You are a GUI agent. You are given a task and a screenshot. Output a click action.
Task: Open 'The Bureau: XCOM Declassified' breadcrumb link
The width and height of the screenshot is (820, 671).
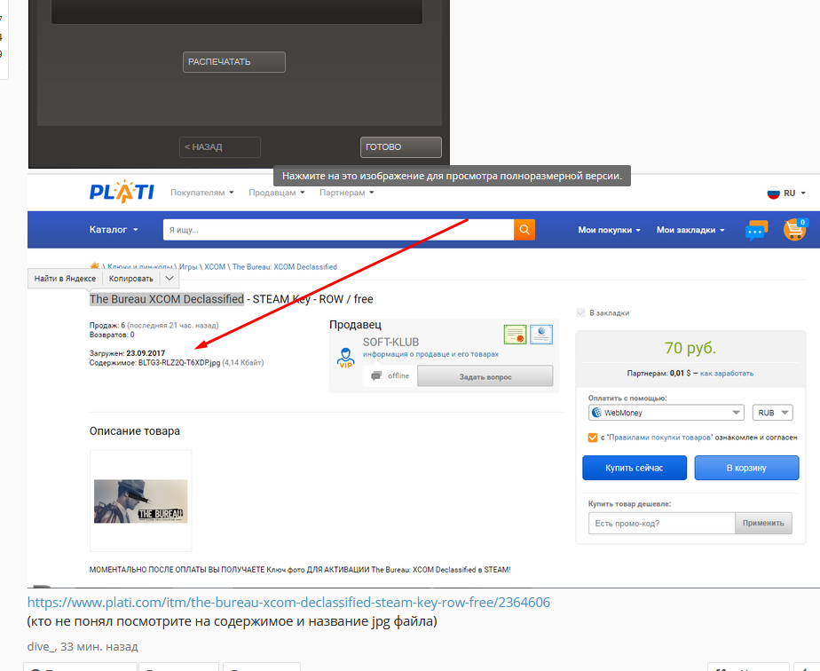click(285, 267)
